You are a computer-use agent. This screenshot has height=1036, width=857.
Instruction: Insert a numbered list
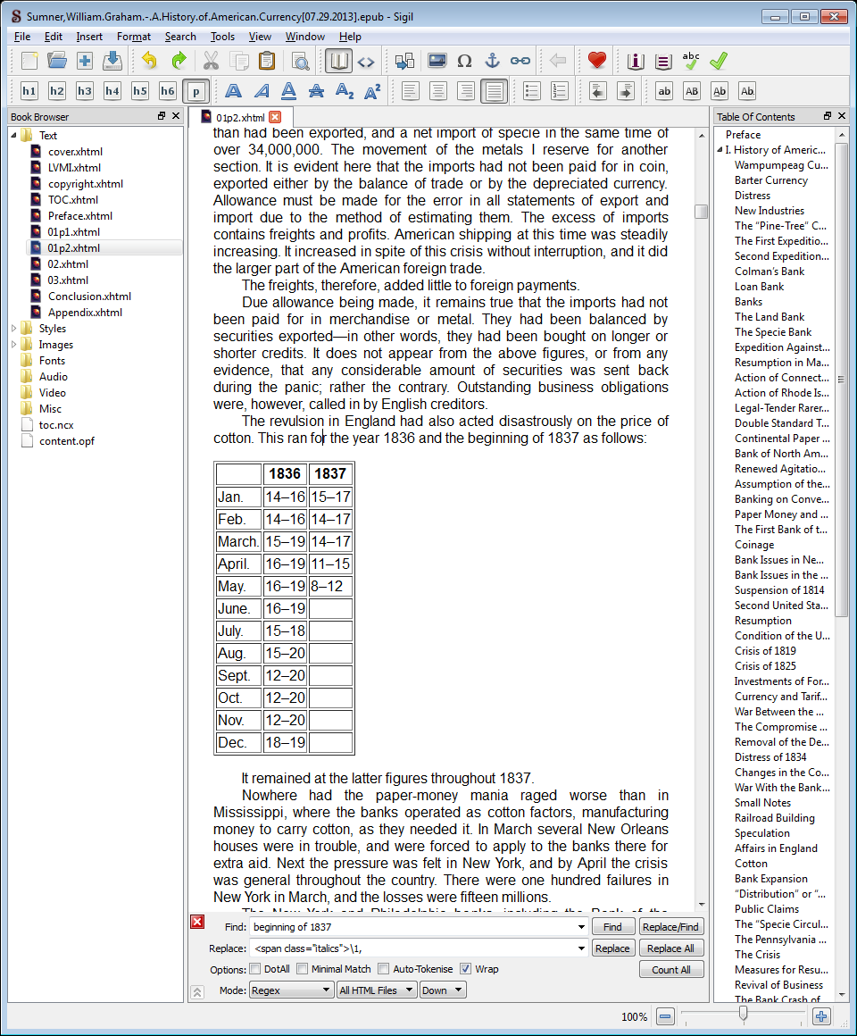tap(559, 91)
